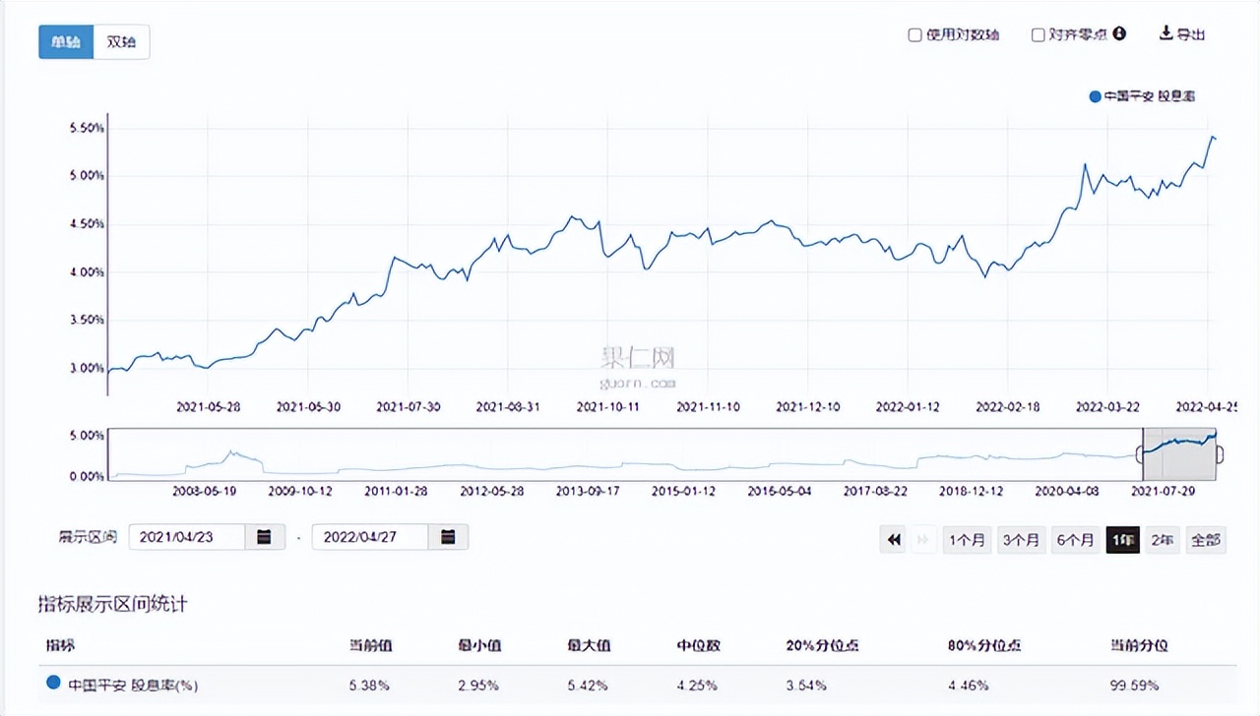Image resolution: width=1260 pixels, height=716 pixels.
Task: Enable the 对齐零点 checkbox
Action: [x=1038, y=33]
